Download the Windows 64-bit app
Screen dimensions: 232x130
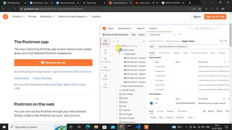pos(53,62)
